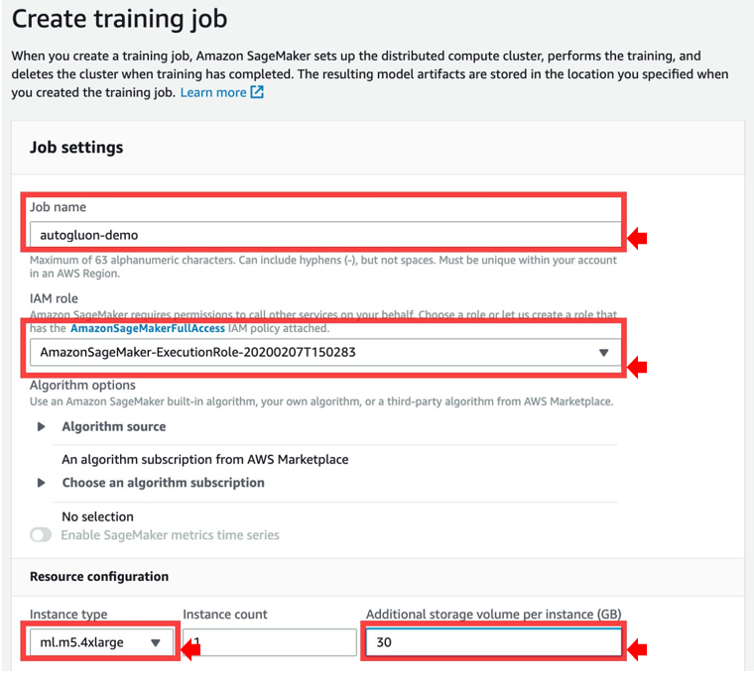Click the 'No selection' text
Image resolution: width=754 pixels, height=681 pixels.
97,516
